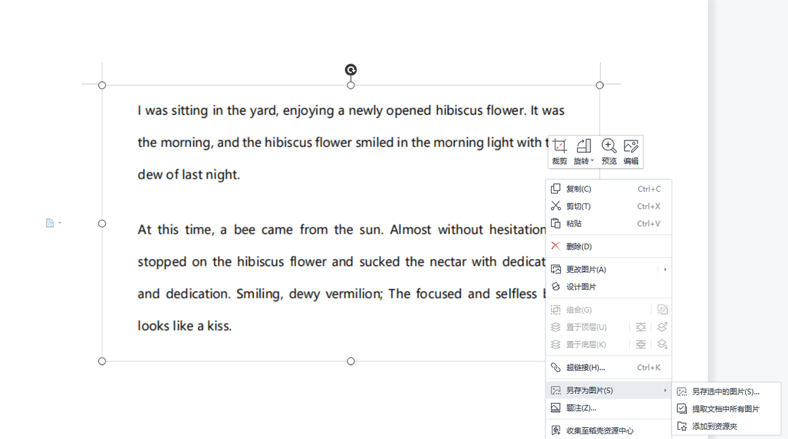Open the edit (编辑) image tool
The image size is (788, 439).
point(631,152)
